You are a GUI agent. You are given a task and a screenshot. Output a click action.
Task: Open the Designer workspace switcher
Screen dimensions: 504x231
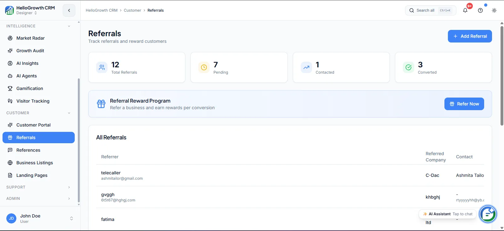click(x=26, y=13)
